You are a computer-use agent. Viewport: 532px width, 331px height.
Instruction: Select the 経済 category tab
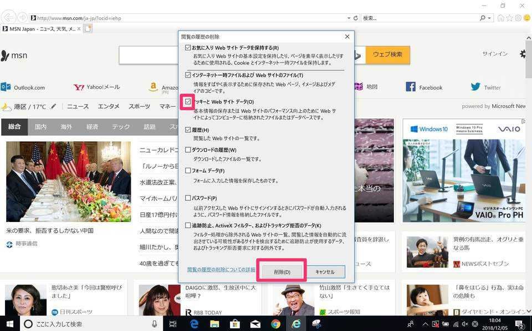93,127
